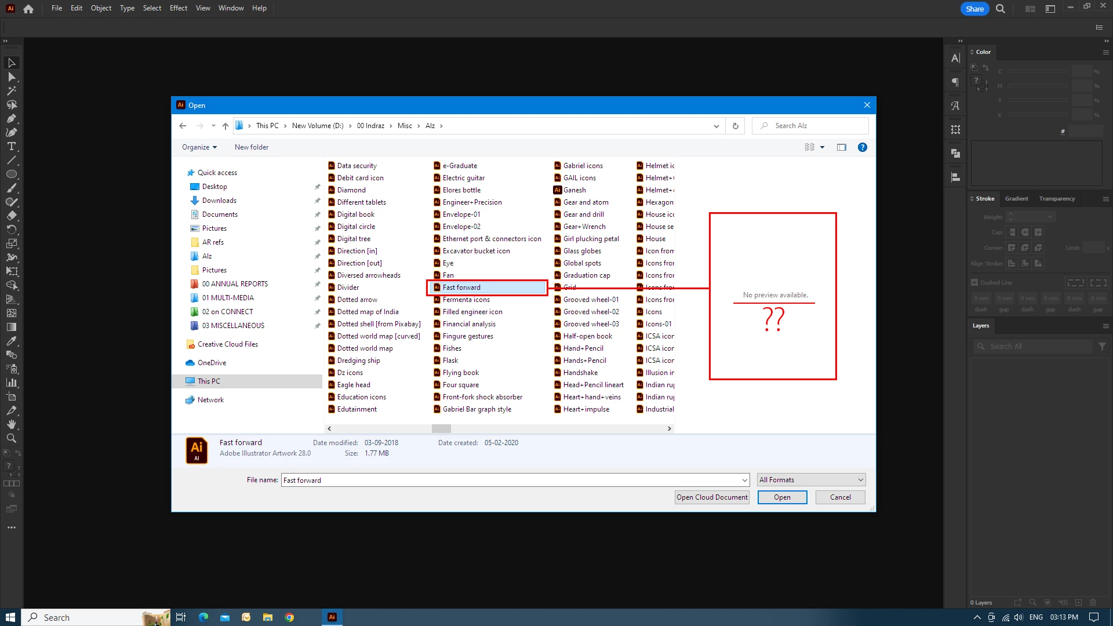Click the Help question mark icon

point(863,147)
